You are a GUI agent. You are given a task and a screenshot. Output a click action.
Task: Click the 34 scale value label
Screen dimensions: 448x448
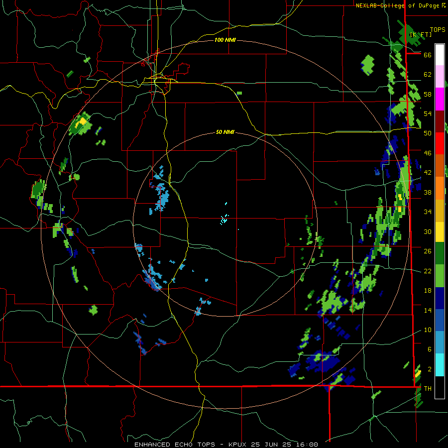coord(428,212)
